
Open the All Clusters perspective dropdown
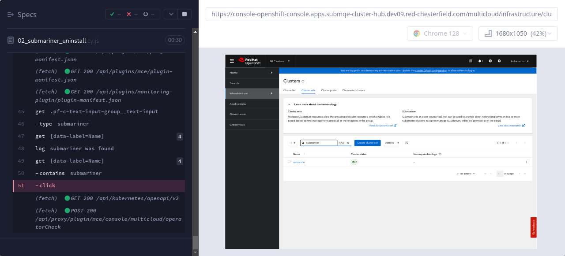point(279,61)
